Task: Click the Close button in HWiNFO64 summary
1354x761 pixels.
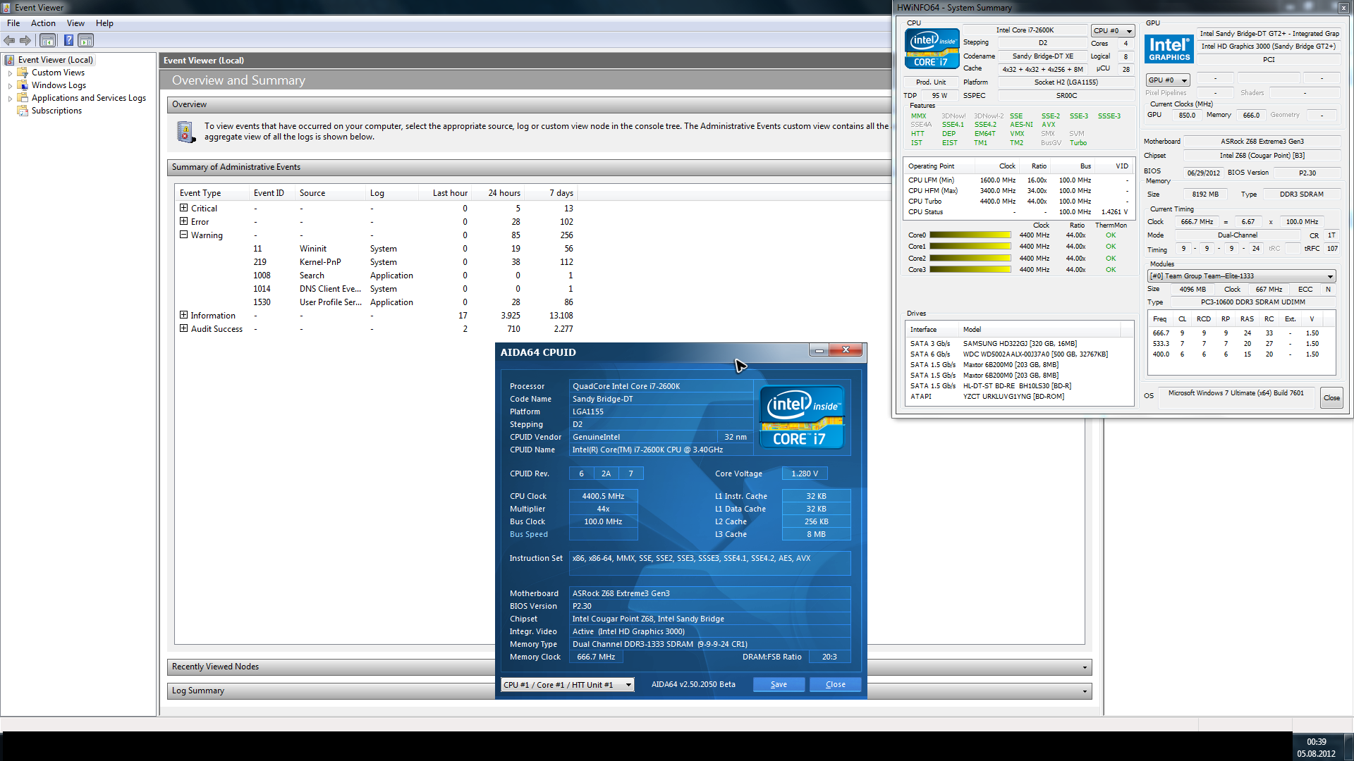Action: click(1331, 398)
